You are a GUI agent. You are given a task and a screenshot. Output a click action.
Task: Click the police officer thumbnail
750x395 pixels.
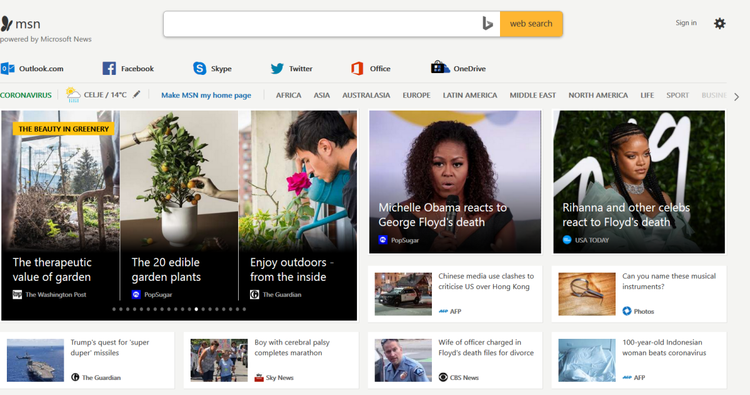pyautogui.click(x=403, y=360)
